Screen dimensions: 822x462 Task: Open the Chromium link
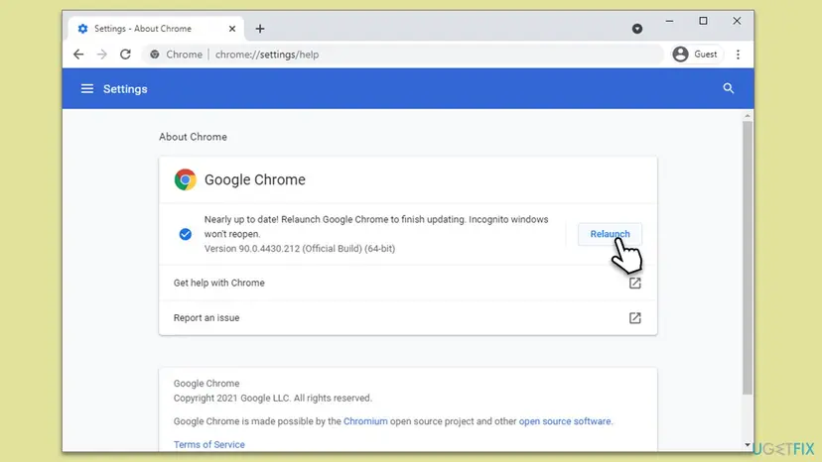pyautogui.click(x=365, y=421)
